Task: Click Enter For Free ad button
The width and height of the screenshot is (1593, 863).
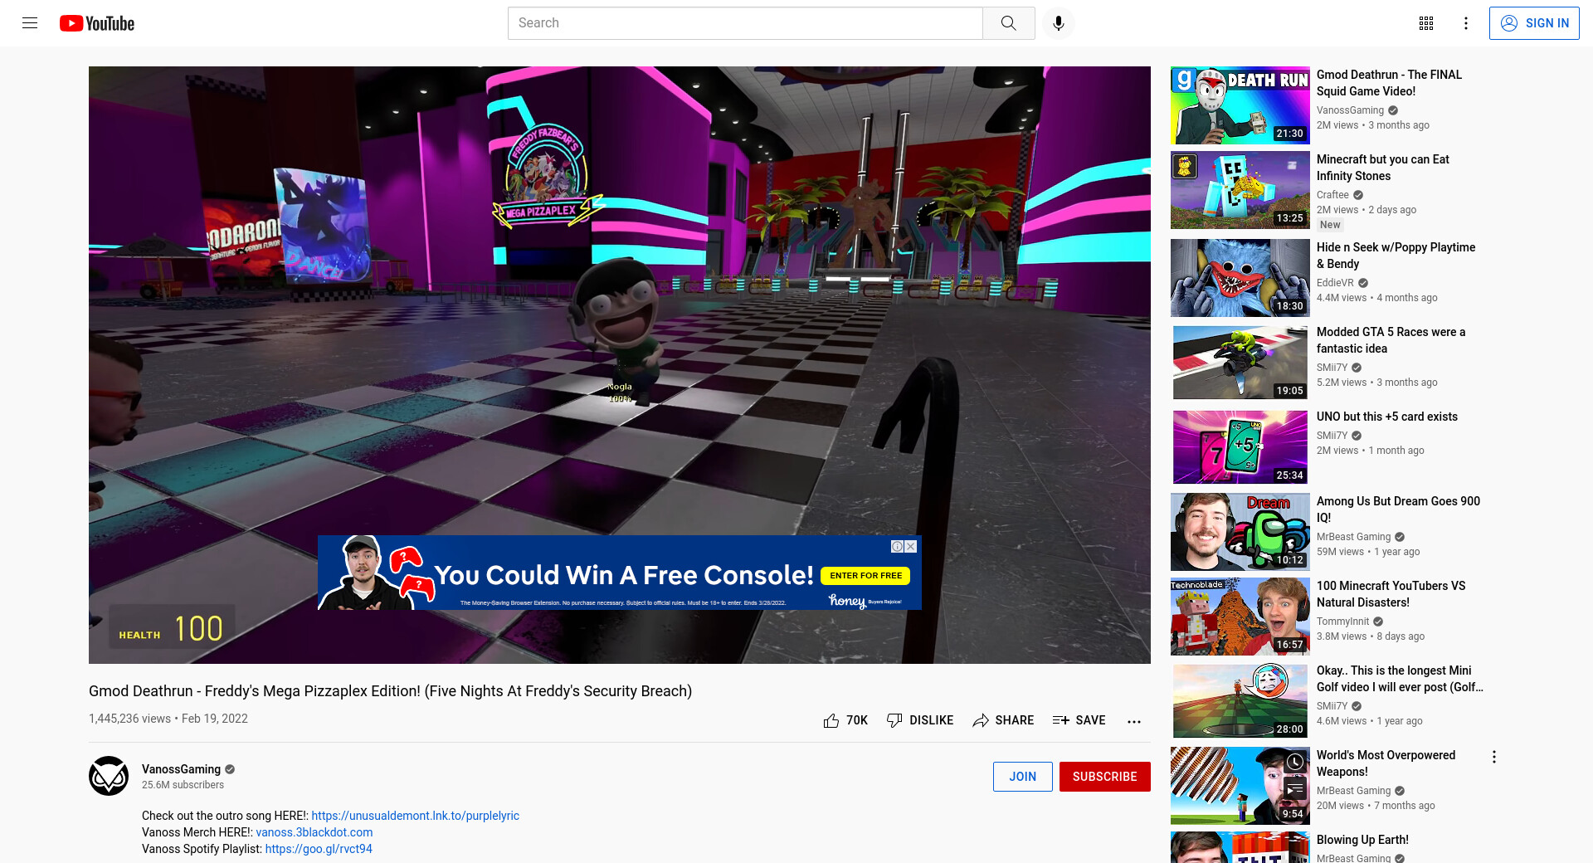Action: click(865, 575)
